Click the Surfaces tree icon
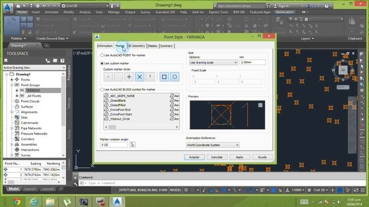This screenshot has width=369, height=207. click(x=17, y=106)
